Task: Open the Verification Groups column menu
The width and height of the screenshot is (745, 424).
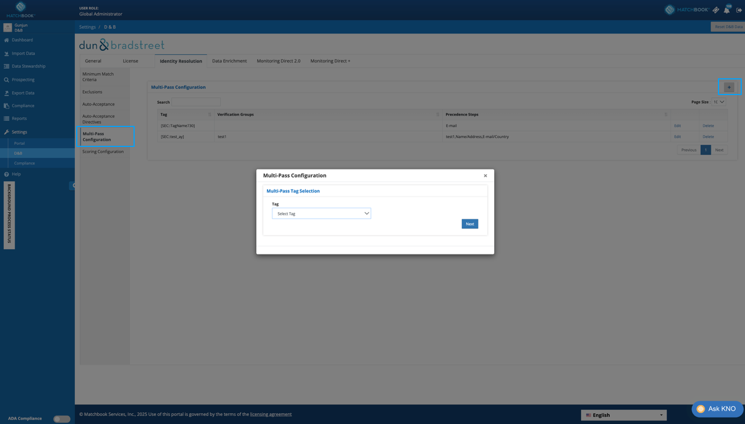Action: pyautogui.click(x=437, y=115)
